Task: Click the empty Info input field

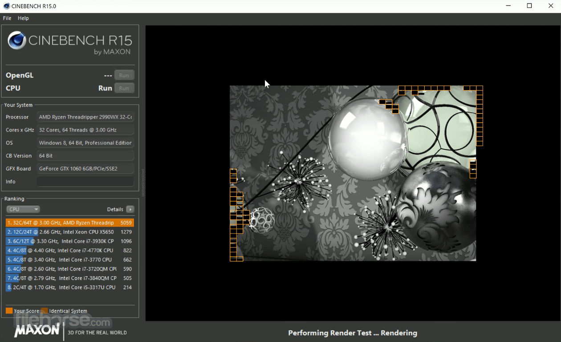Action: 85,182
